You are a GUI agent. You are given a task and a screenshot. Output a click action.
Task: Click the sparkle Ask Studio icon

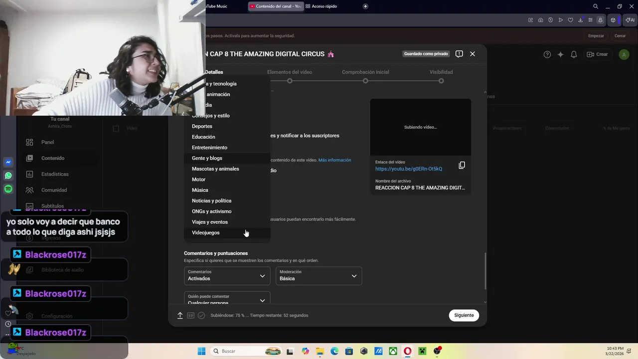tap(560, 54)
